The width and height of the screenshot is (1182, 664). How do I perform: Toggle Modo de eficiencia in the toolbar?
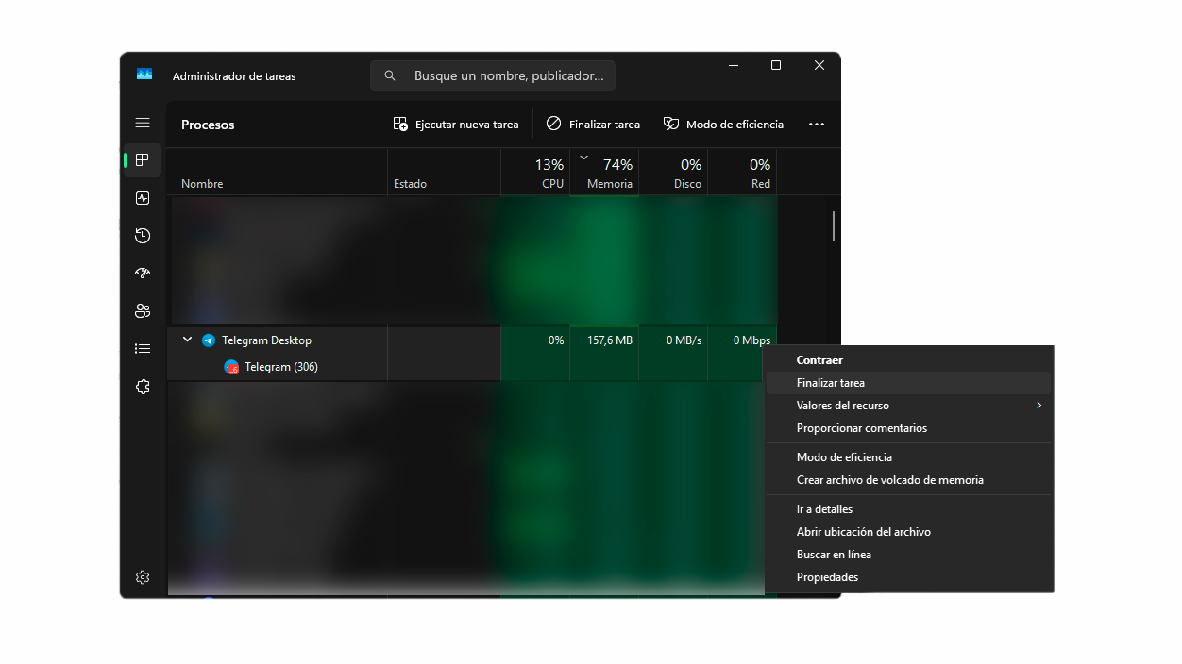pyautogui.click(x=723, y=124)
